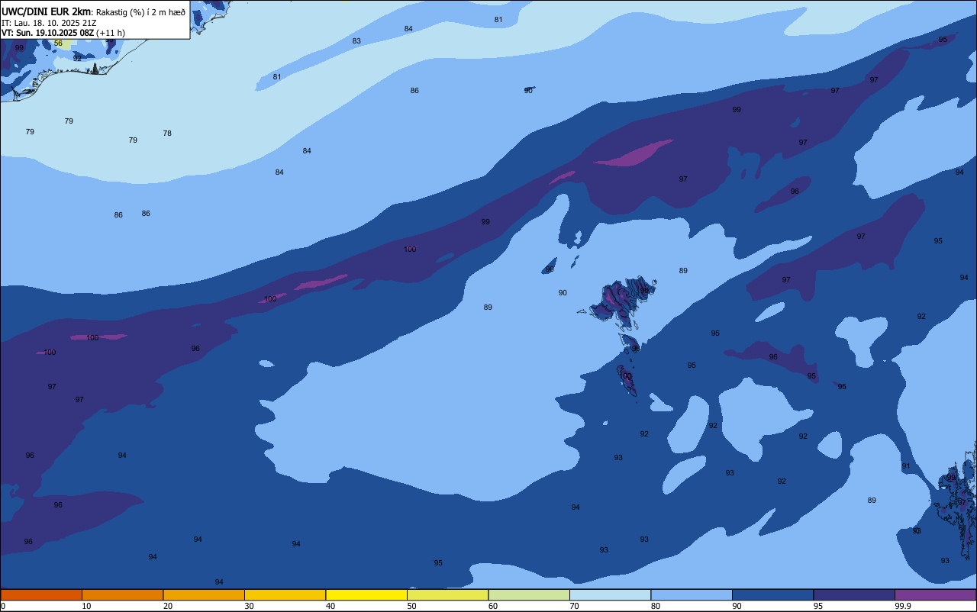Click the legend scale label '60'
This screenshot has width=977, height=612.
[x=493, y=606]
